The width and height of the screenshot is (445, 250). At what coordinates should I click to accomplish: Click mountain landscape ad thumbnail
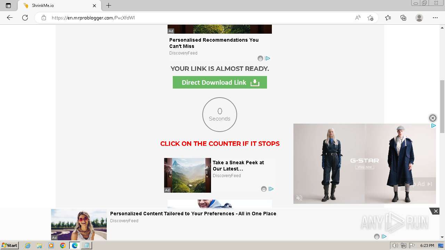[187, 175]
